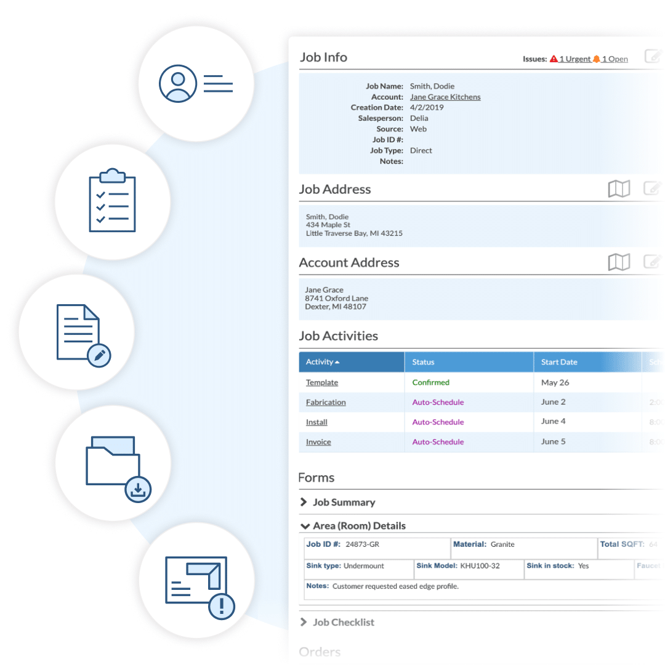This screenshot has height=665, width=665.
Task: Click the edit pencil icon beside Job Info
Action: click(x=654, y=57)
